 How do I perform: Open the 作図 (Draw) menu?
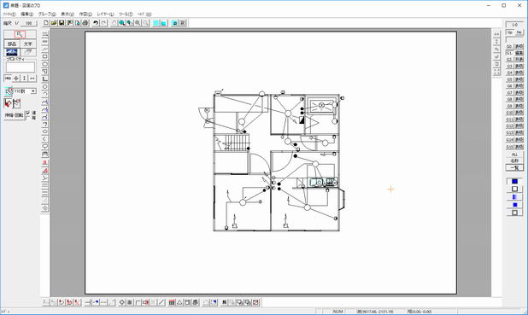tap(85, 15)
